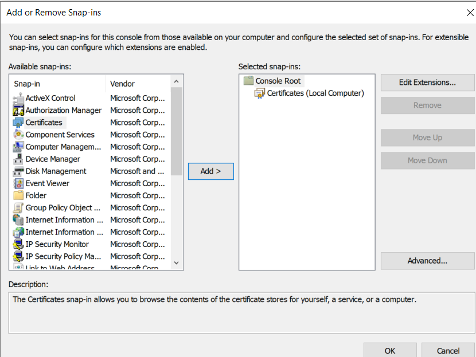Viewport: 476px width, 357px height.
Task: Click the Computer Management snap-in icon
Action: tap(18, 147)
